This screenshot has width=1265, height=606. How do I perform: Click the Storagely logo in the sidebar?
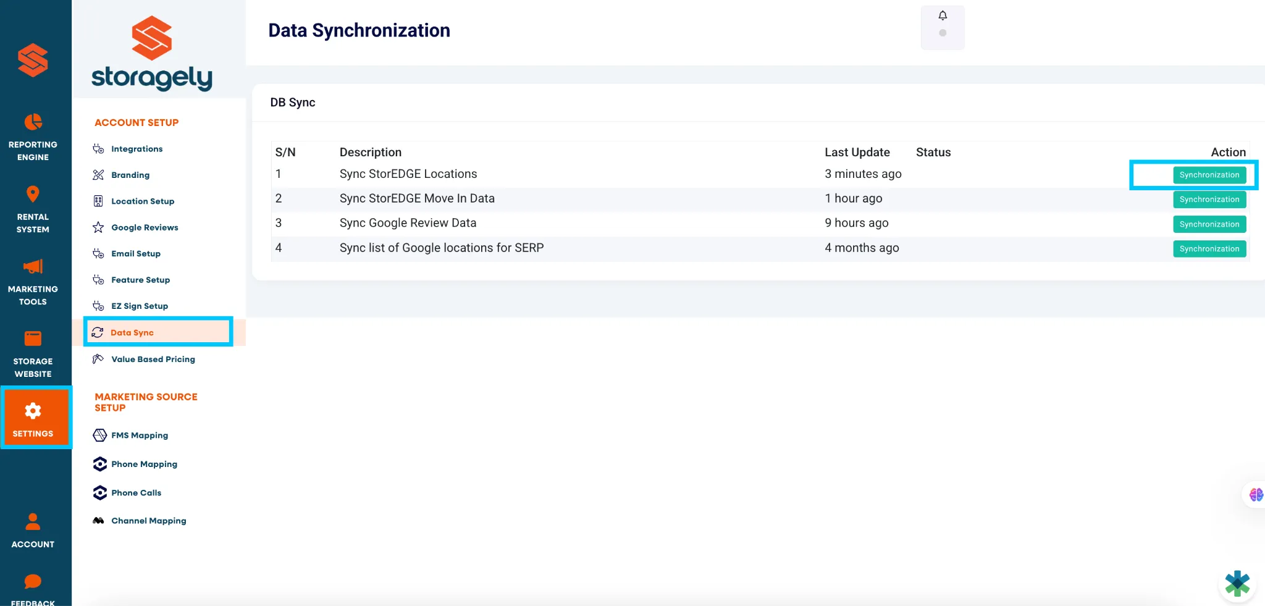pyautogui.click(x=152, y=53)
